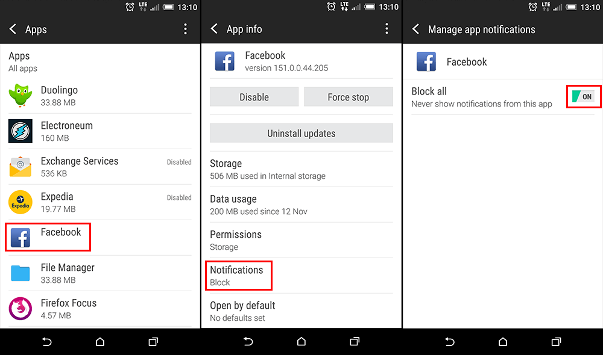Tap Disabled label beside Exchange Services
This screenshot has width=603, height=355.
(x=179, y=162)
